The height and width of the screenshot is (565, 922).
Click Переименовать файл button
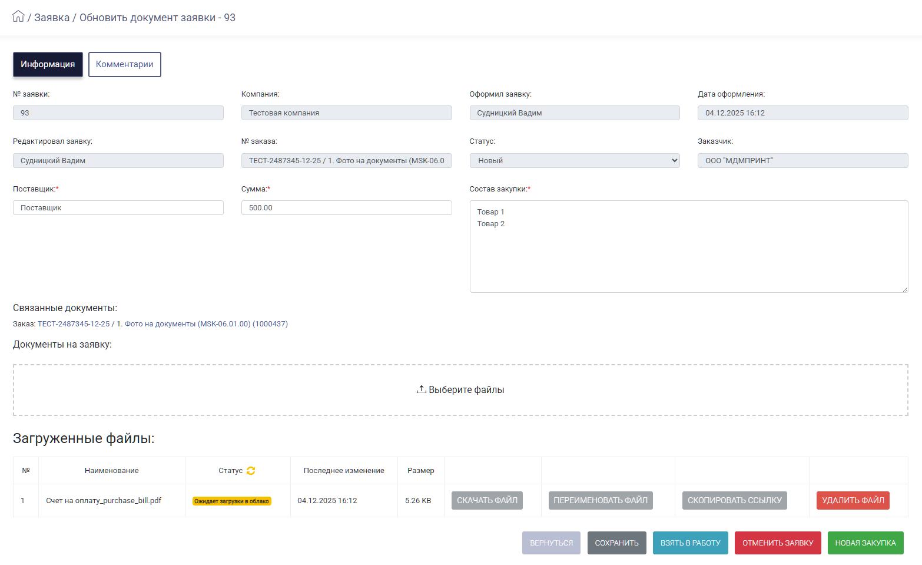pyautogui.click(x=600, y=500)
